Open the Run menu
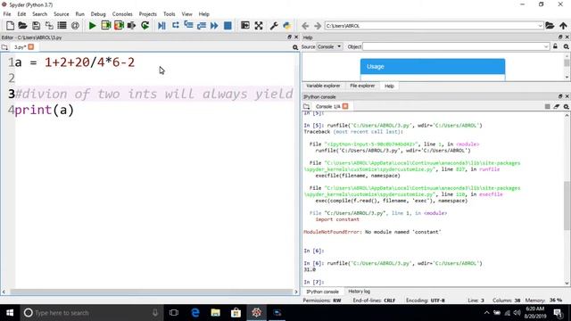The height and width of the screenshot is (321, 571). pos(79,14)
